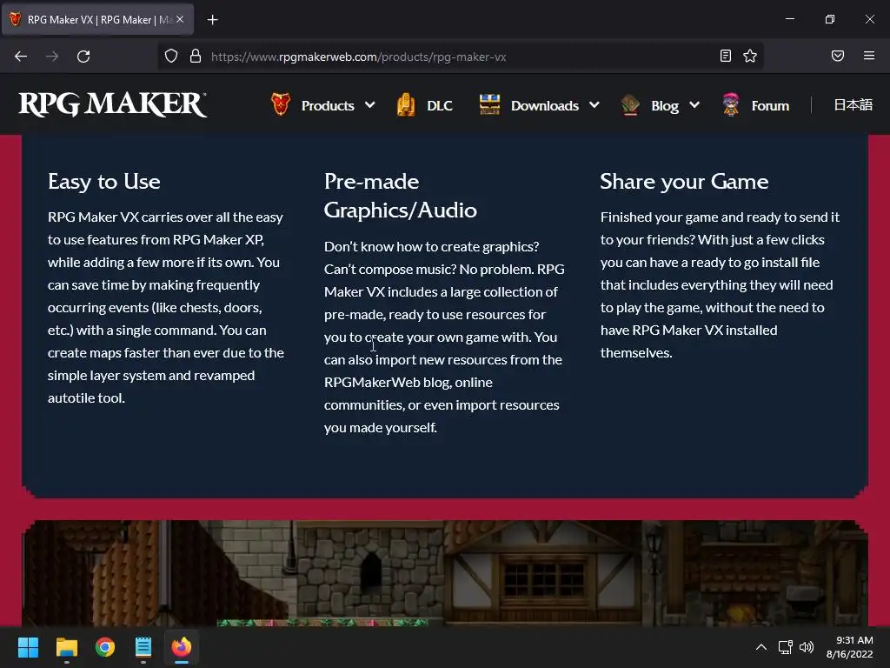Open a new browser tab

[x=212, y=20]
